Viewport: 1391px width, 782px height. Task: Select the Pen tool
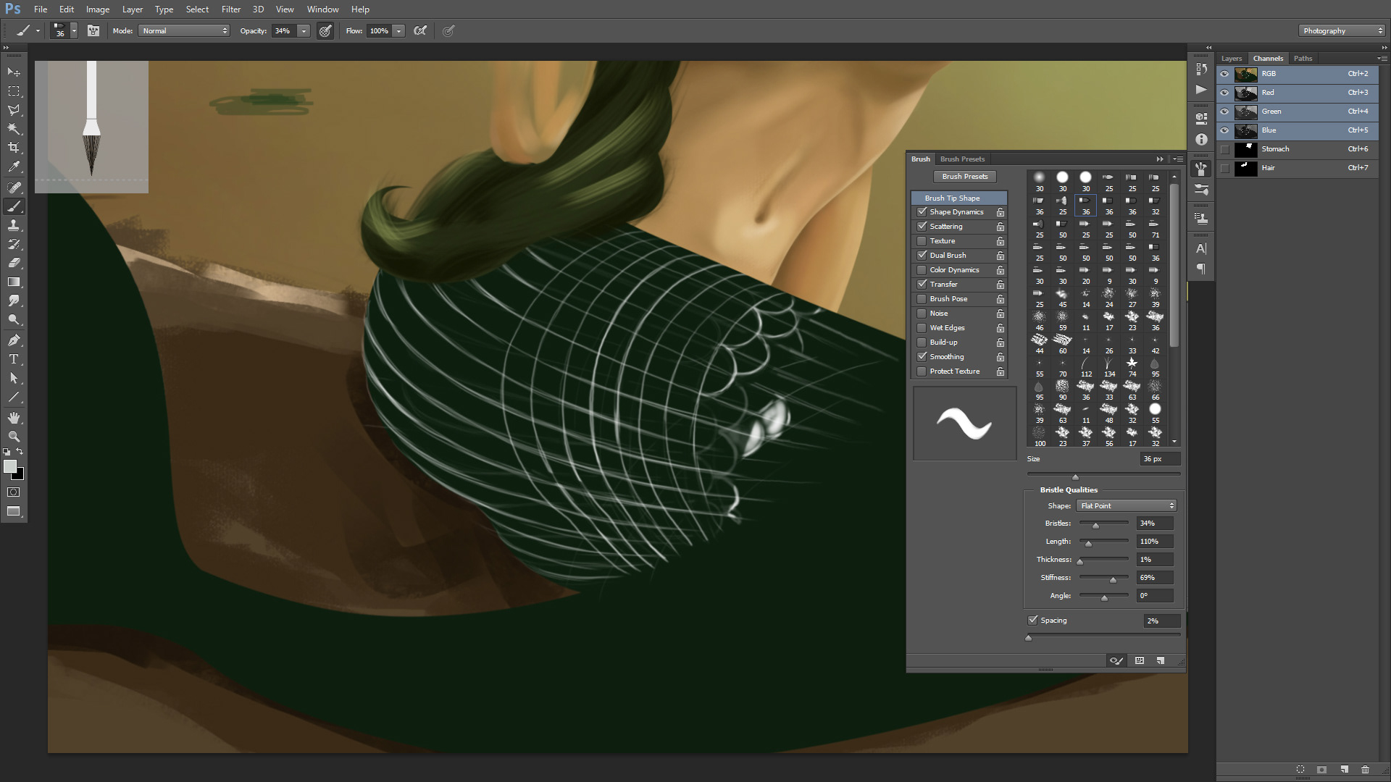[14, 340]
